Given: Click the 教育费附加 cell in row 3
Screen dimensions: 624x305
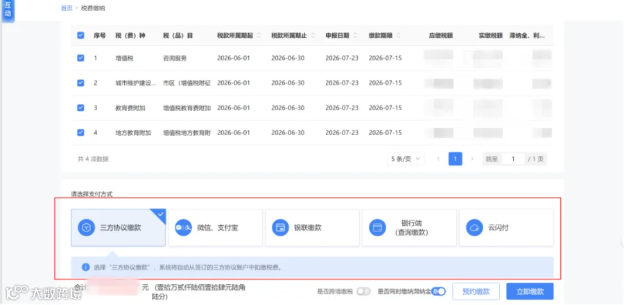Looking at the screenshot, I should click(x=130, y=107).
